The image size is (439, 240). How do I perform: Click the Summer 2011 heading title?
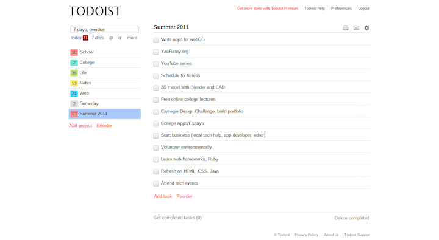(x=171, y=27)
